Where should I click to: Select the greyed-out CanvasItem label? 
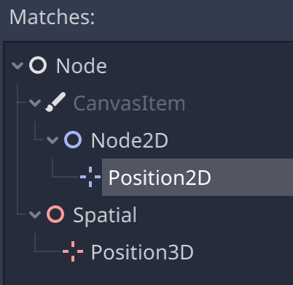point(130,103)
